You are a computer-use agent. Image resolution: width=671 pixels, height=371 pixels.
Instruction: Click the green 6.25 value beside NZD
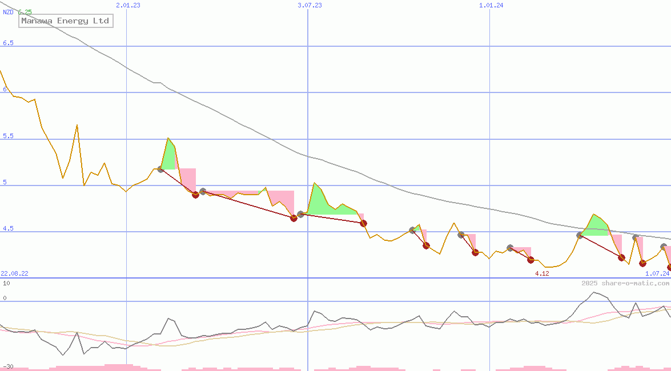point(25,12)
